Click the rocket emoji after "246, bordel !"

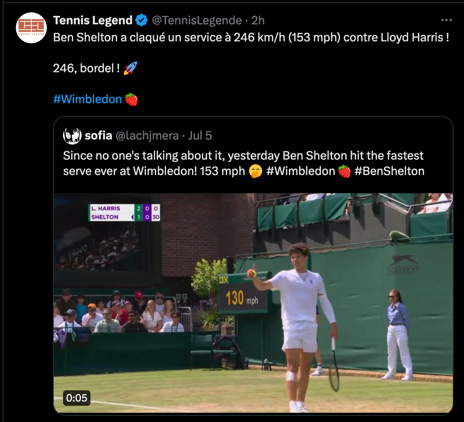pos(130,68)
